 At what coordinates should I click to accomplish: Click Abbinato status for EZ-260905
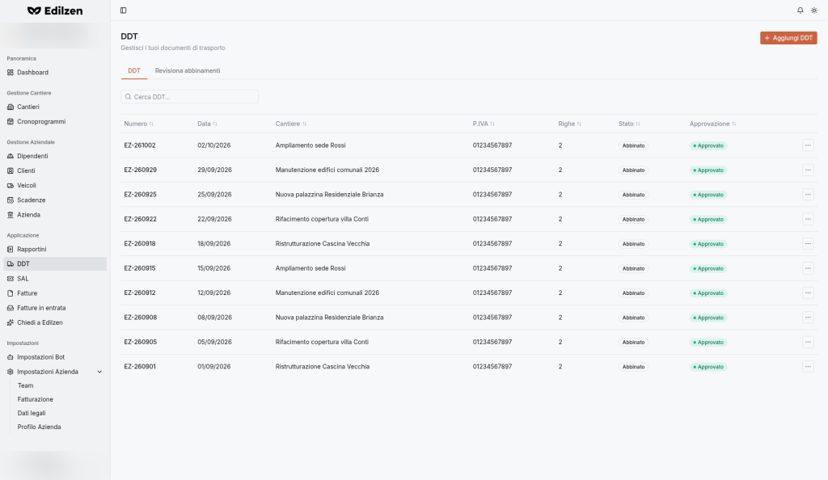click(633, 343)
